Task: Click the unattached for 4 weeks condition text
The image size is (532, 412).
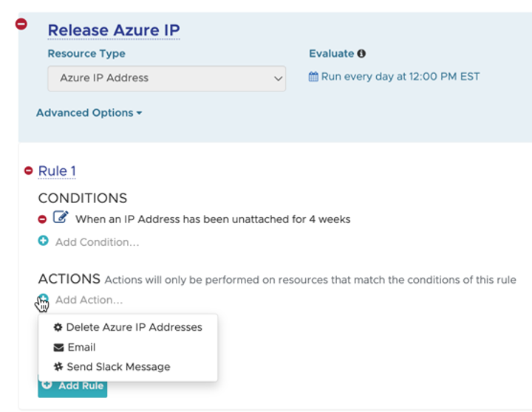Action: (213, 219)
